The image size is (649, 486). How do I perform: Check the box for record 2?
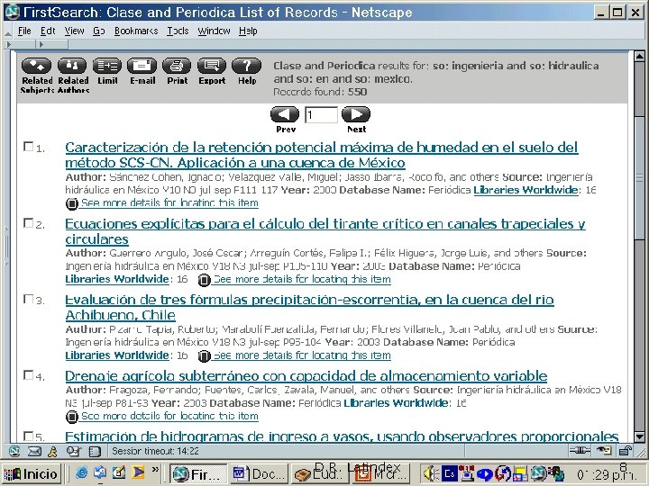28,223
